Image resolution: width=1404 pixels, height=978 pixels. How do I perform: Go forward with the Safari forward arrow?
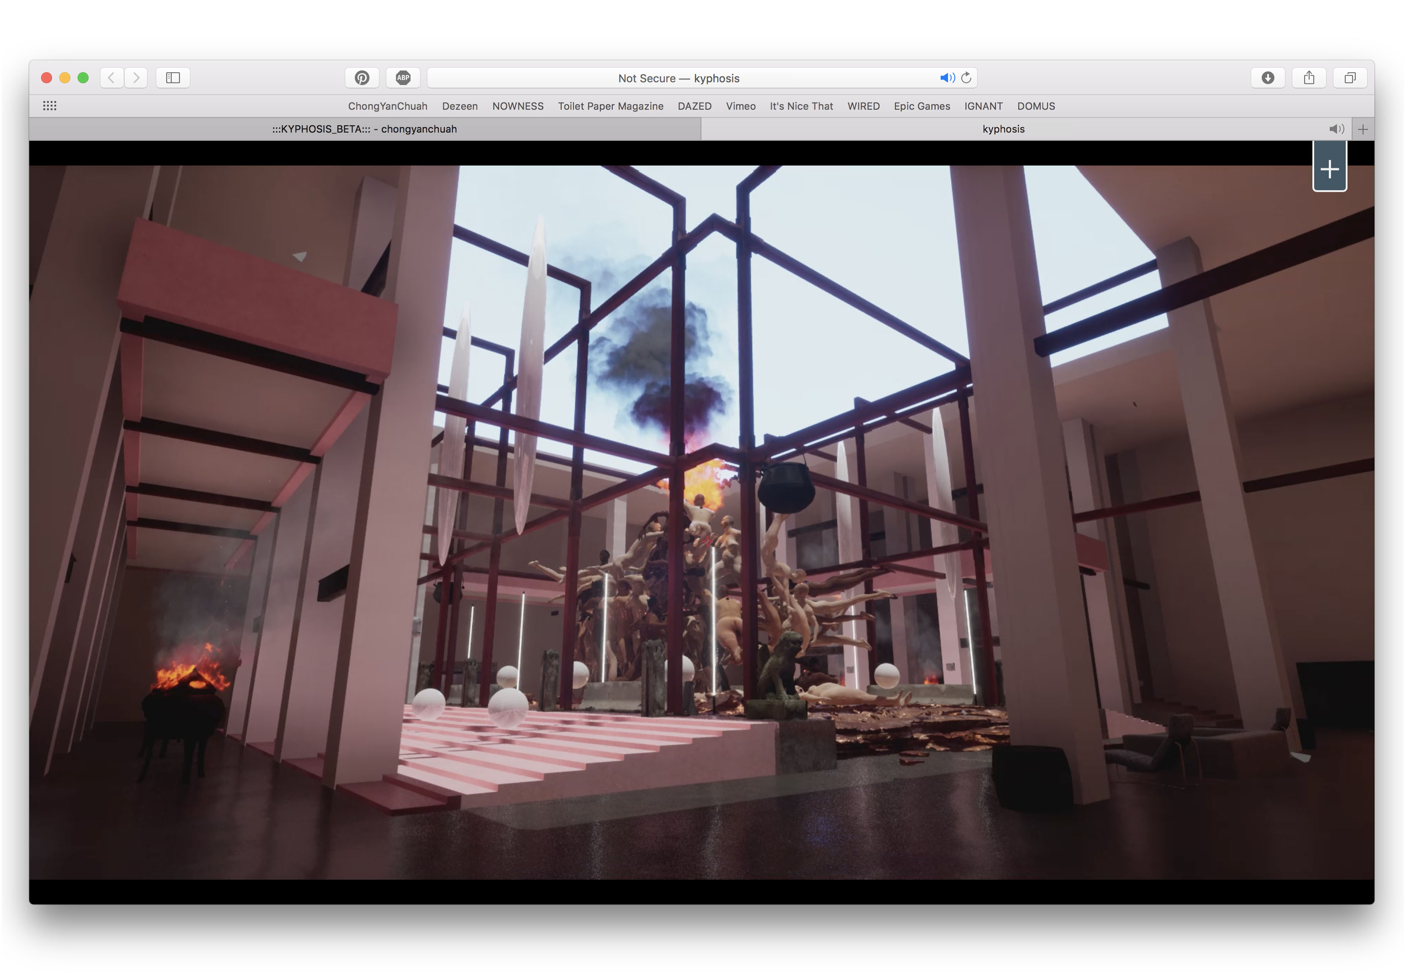[x=136, y=78]
